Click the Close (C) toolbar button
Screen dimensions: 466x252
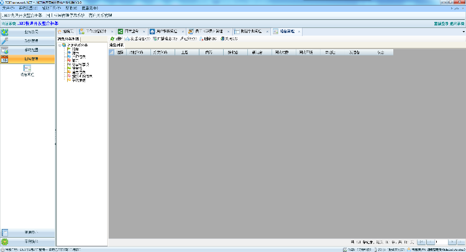point(229,39)
